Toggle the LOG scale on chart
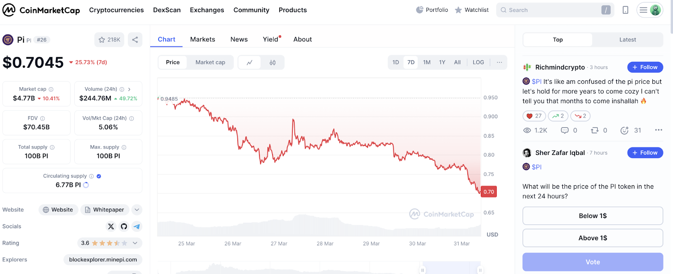Image resolution: width=673 pixels, height=274 pixels. [478, 62]
